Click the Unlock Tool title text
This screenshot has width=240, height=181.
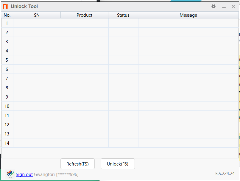point(24,7)
